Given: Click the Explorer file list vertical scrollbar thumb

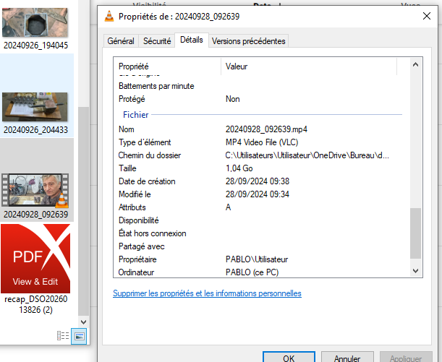Looking at the screenshot, I should tap(83, 212).
